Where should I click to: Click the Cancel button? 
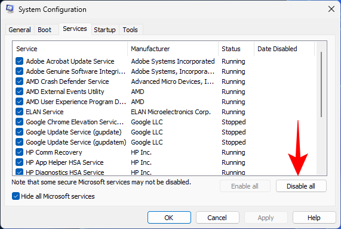pyautogui.click(x=217, y=218)
